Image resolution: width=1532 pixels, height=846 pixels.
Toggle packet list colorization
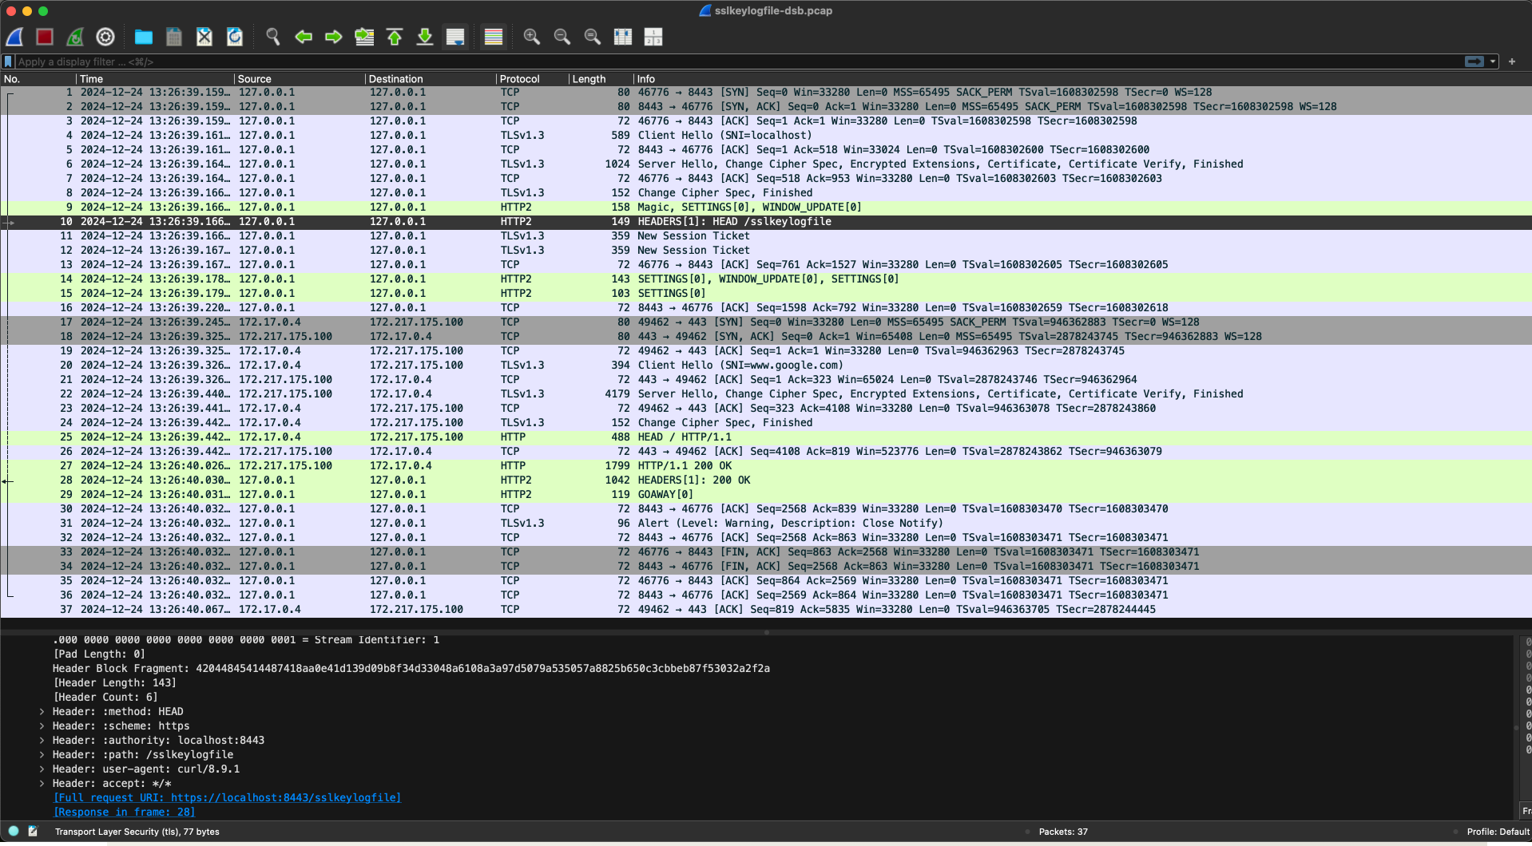(494, 37)
